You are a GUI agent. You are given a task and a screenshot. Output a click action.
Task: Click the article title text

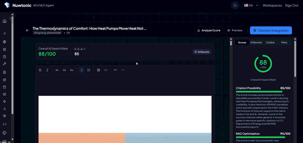pyautogui.click(x=89, y=28)
